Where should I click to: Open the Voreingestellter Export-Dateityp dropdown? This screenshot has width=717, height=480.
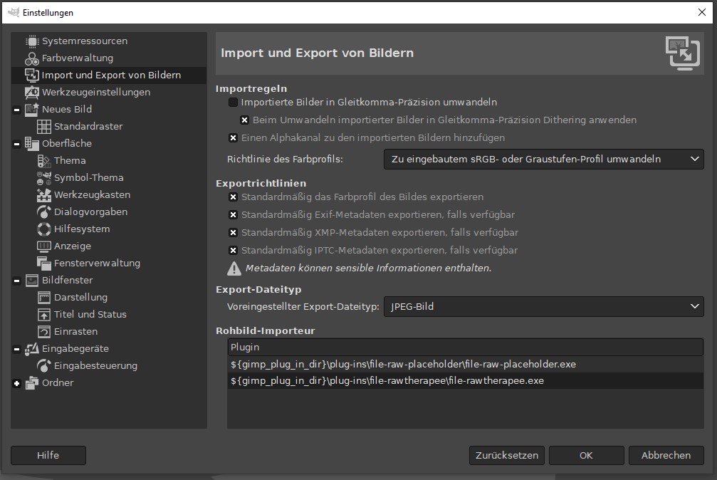click(x=543, y=307)
